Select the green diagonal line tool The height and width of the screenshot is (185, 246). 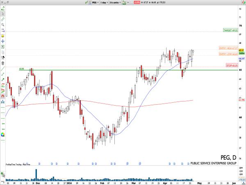[x=3, y=69]
